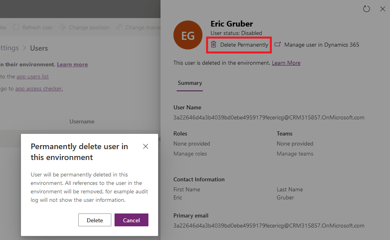The height and width of the screenshot is (240, 390).
Task: Go to the app access checker link
Action: 39,88
